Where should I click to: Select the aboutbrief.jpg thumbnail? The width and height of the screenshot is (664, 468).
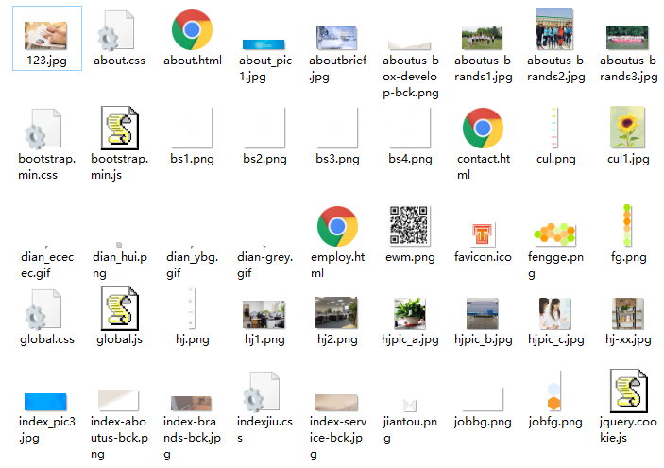(336, 38)
